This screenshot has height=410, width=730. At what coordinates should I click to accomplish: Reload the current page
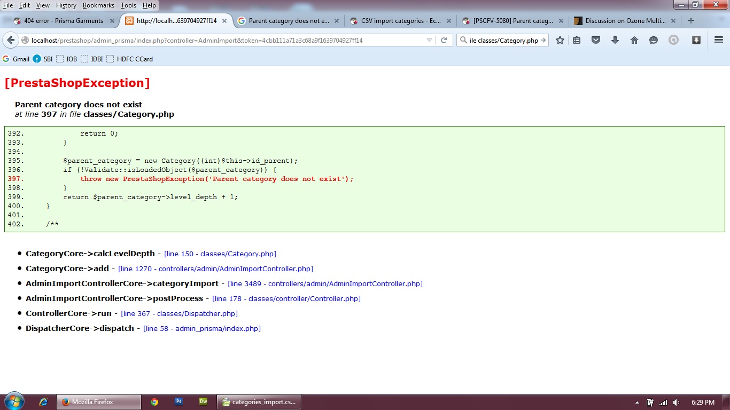(444, 40)
